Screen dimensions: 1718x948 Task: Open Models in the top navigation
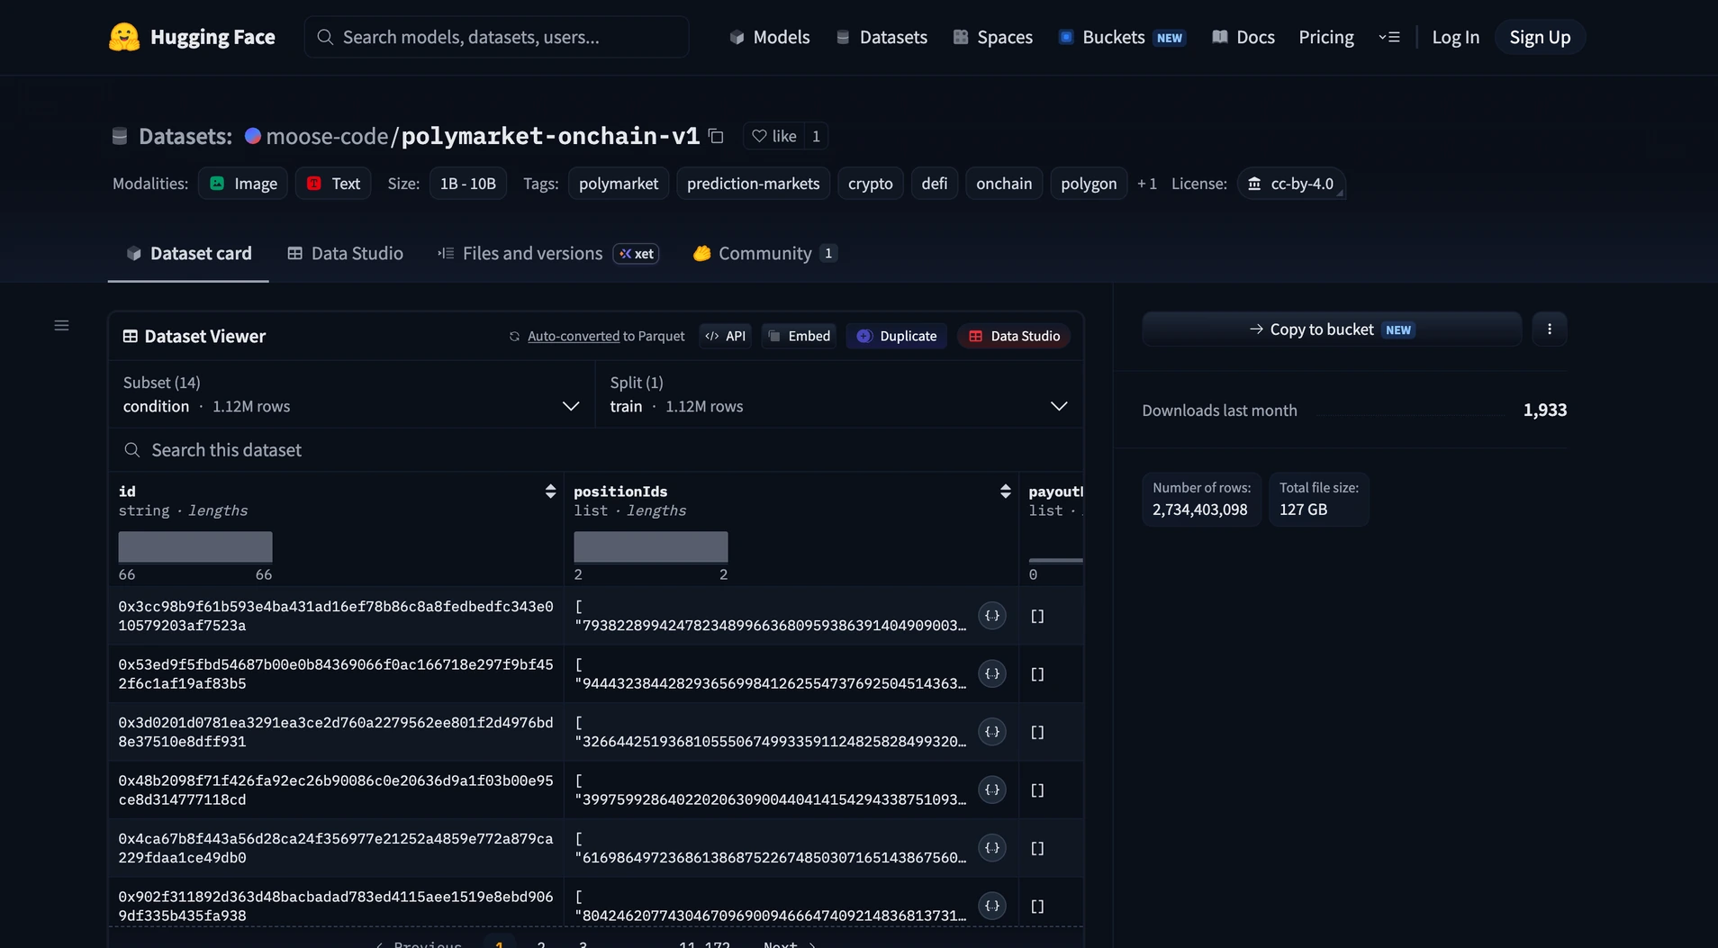tap(769, 37)
